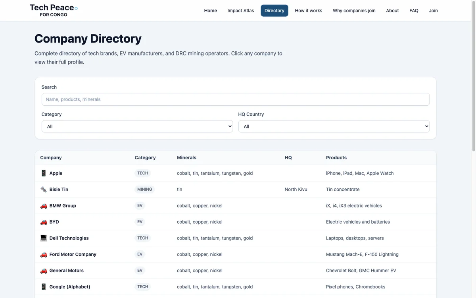The image size is (476, 298).
Task: Click the phone icon beside Google (Alphabet)
Action: pyautogui.click(x=44, y=287)
